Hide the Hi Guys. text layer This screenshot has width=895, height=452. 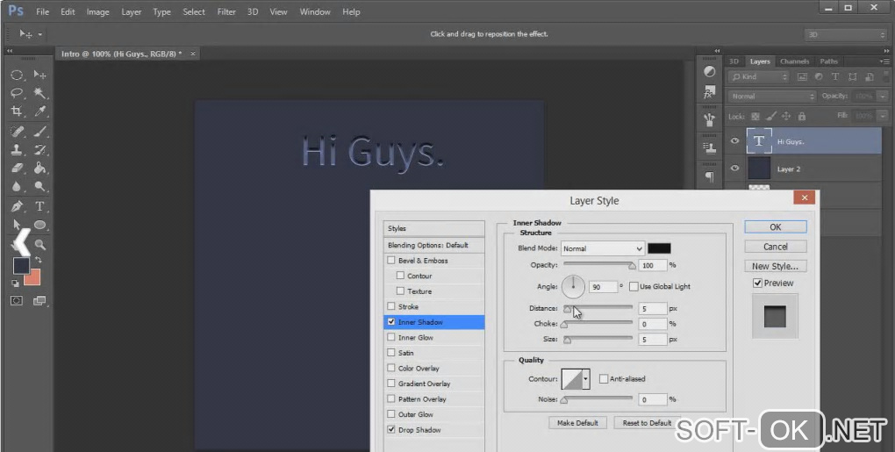(x=735, y=141)
